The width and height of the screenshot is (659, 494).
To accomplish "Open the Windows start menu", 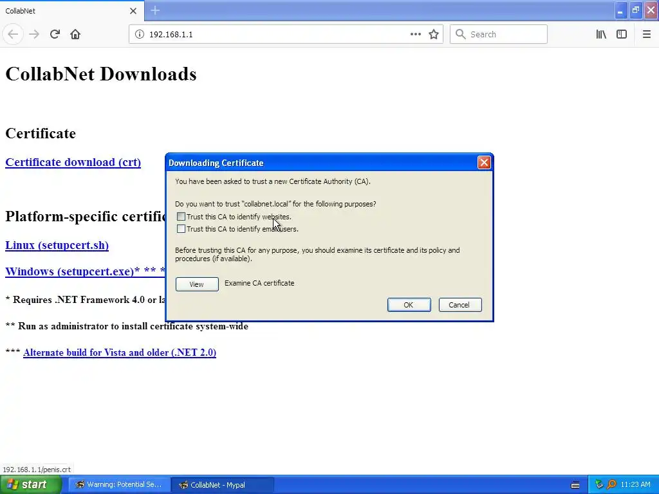I will 30,485.
